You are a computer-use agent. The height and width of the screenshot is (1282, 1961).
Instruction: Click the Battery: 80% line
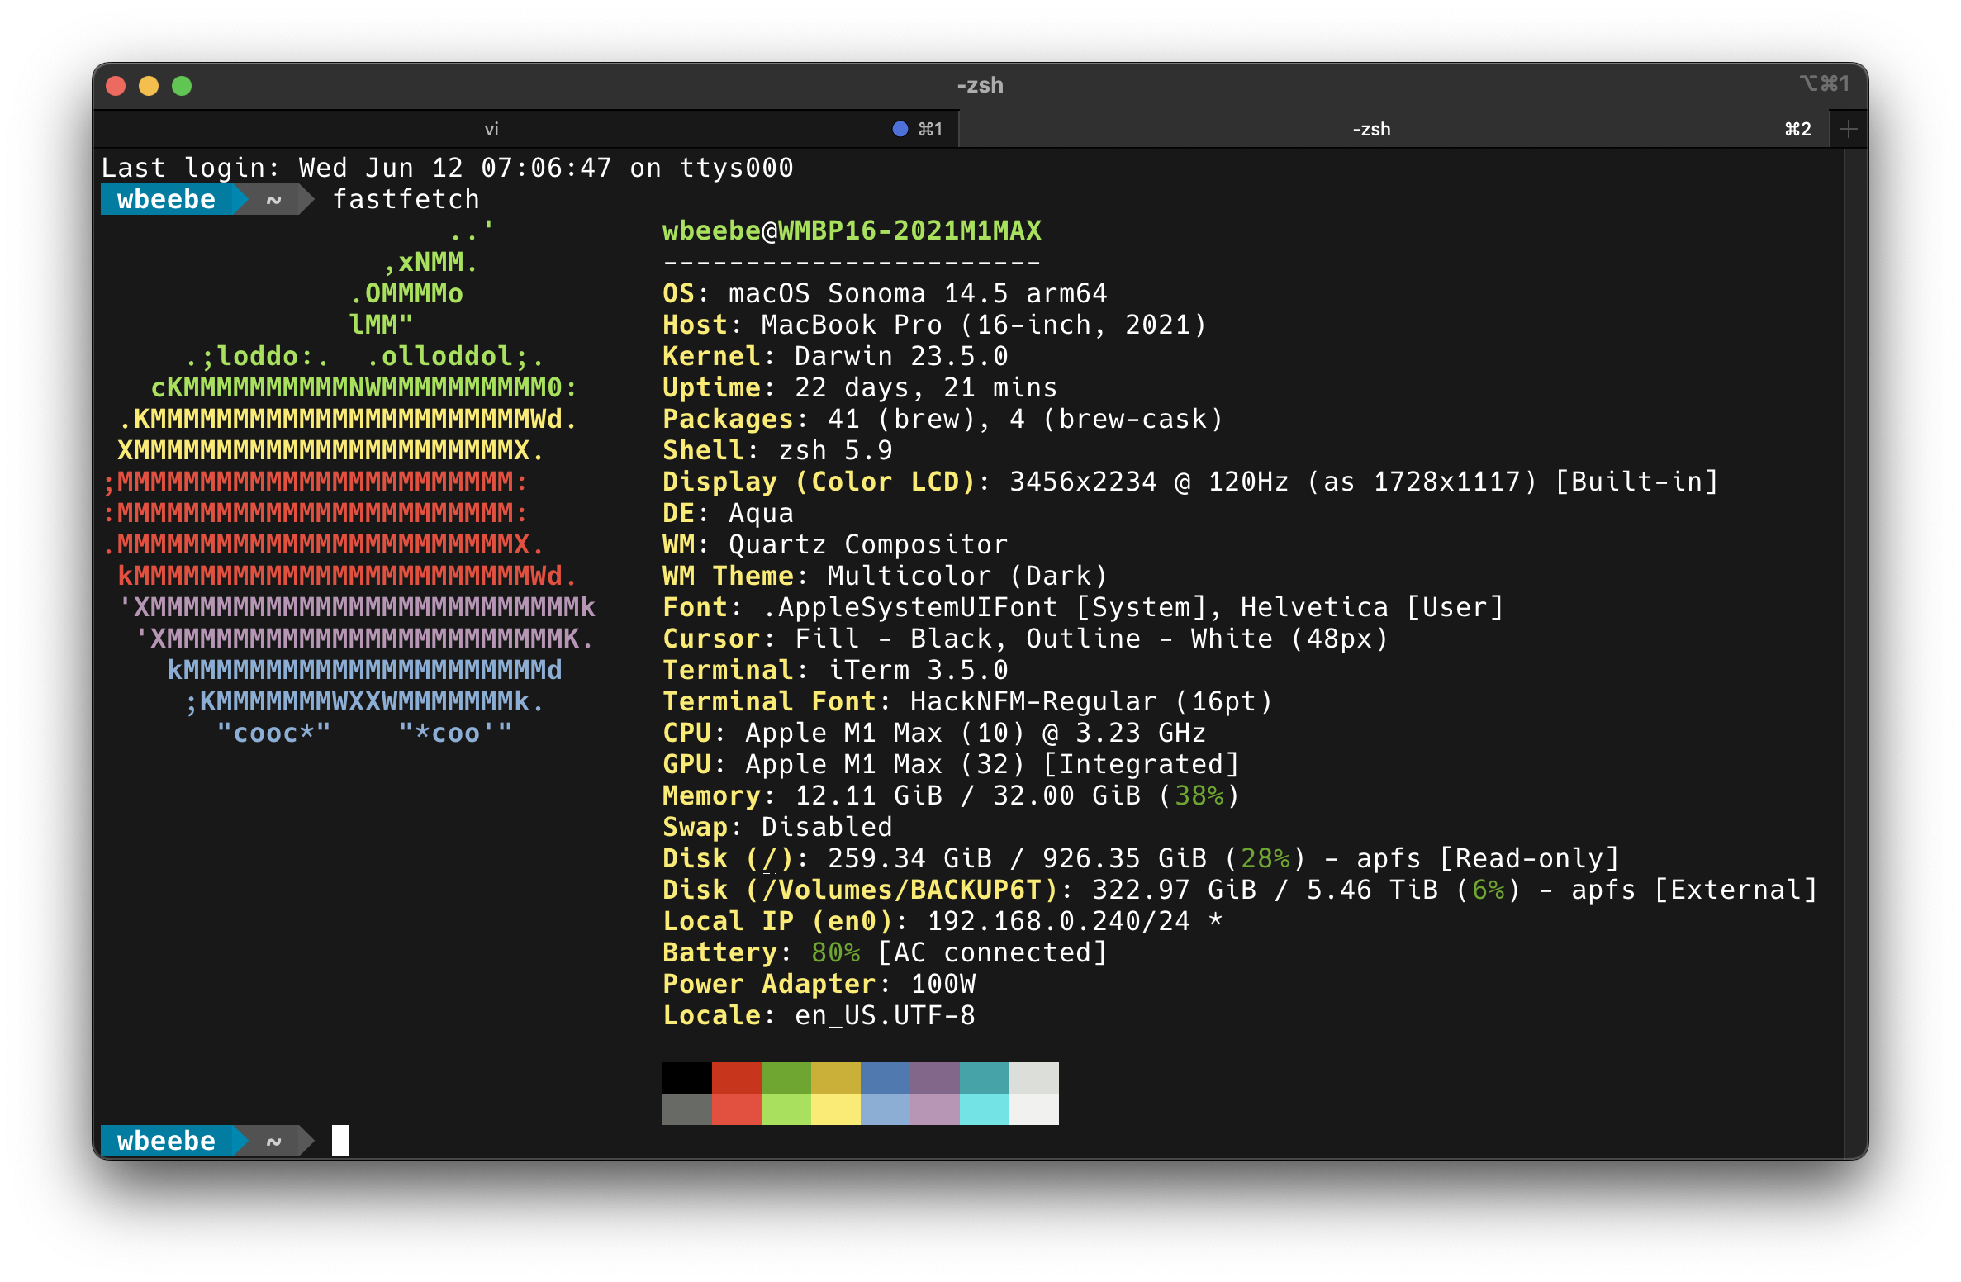(x=885, y=952)
